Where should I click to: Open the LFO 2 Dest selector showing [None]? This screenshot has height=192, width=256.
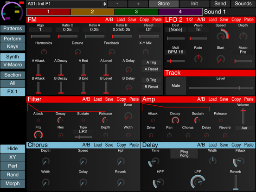point(175,30)
